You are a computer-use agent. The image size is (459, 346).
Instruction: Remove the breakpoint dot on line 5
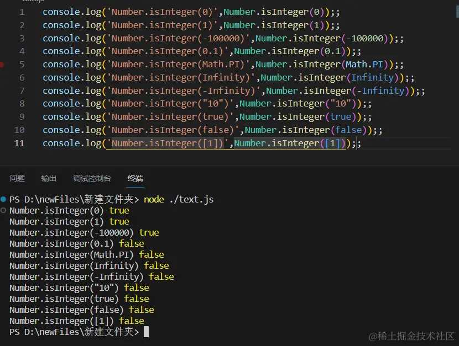point(2,65)
